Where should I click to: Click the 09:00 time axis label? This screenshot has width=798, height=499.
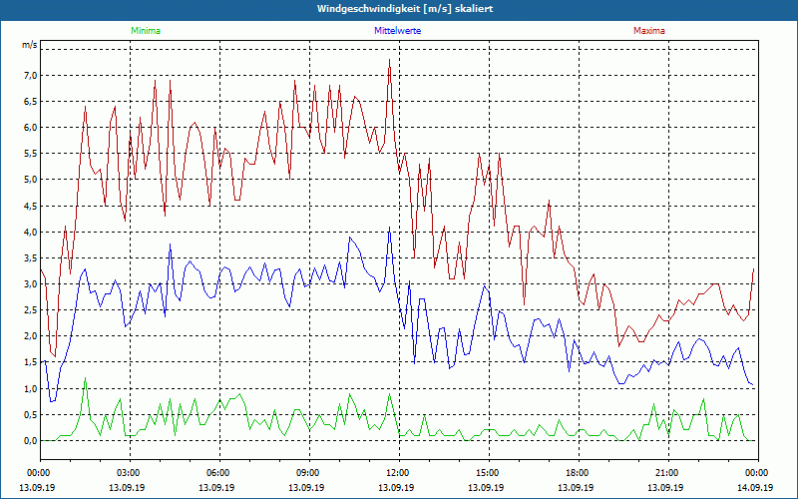coord(306,472)
